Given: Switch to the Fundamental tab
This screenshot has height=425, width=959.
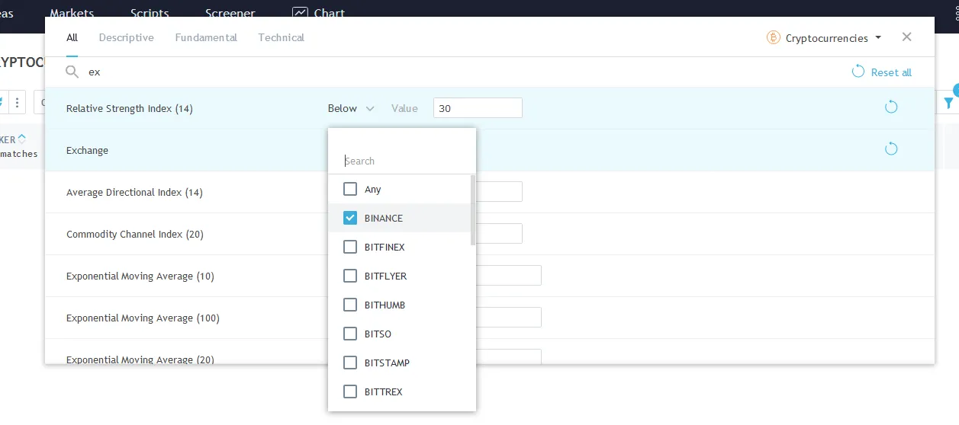Looking at the screenshot, I should tap(206, 37).
